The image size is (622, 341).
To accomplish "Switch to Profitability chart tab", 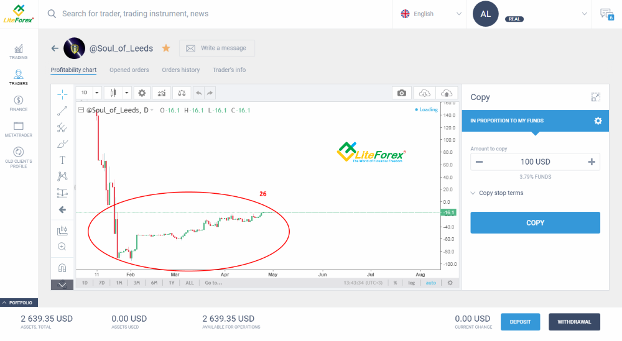I will [73, 70].
